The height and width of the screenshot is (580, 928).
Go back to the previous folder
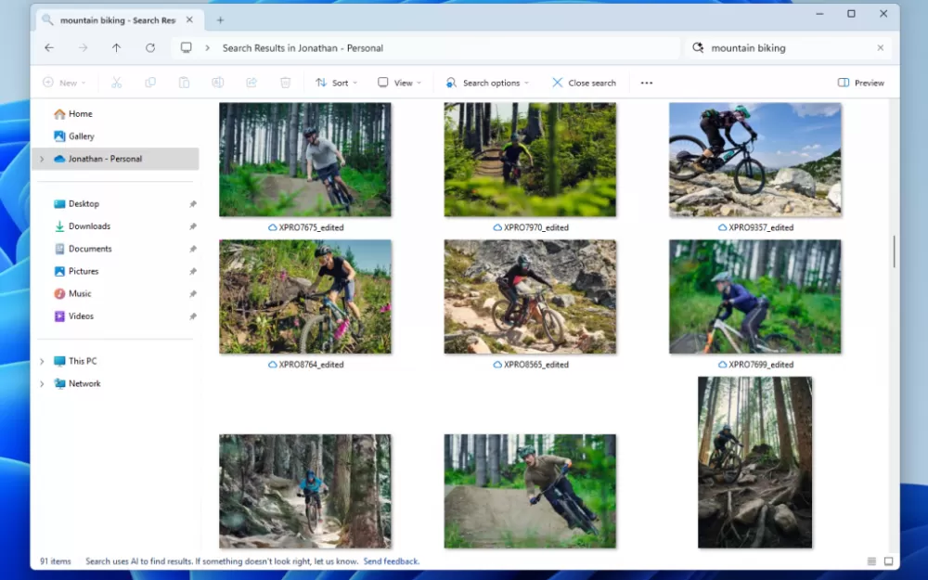pos(49,48)
